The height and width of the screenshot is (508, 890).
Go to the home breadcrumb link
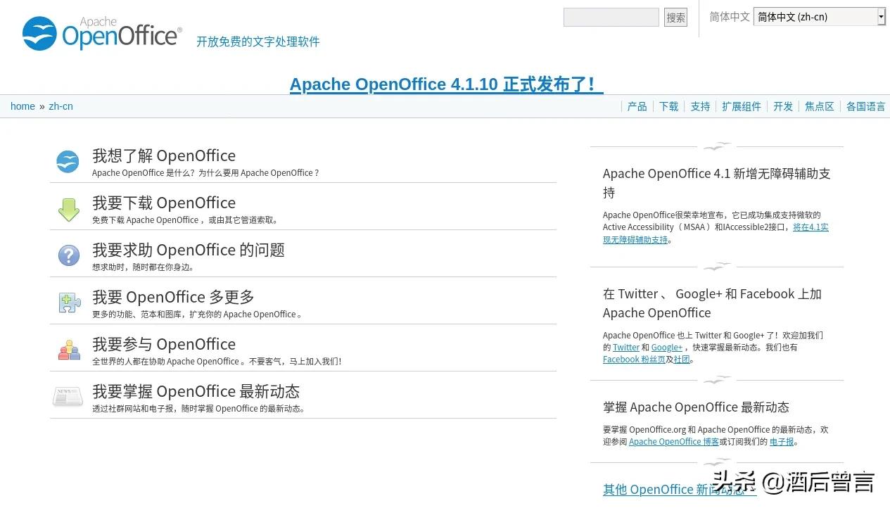tap(23, 106)
